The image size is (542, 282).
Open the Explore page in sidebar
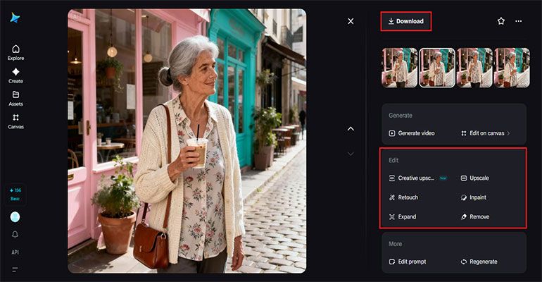click(15, 52)
